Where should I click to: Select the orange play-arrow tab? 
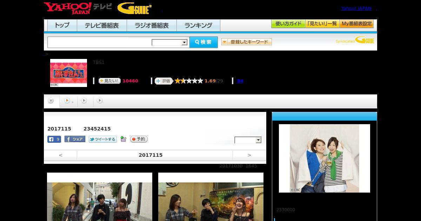tap(68, 101)
